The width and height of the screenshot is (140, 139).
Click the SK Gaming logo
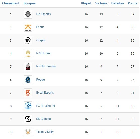tap(28, 119)
